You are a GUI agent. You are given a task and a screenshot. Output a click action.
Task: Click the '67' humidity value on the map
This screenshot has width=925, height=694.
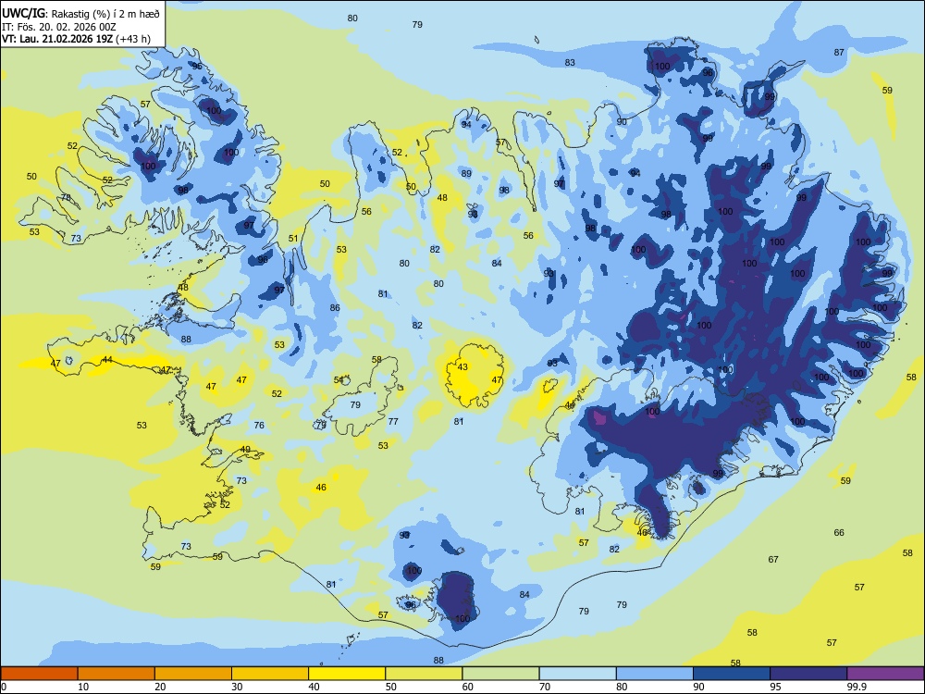(x=773, y=560)
